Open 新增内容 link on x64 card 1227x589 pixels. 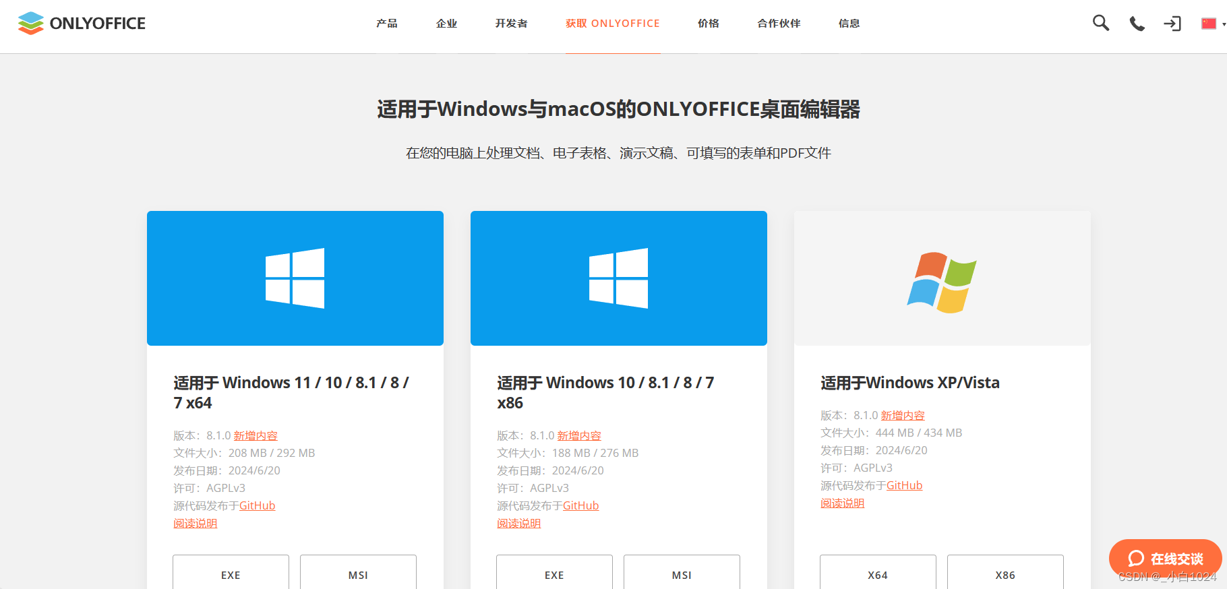pyautogui.click(x=256, y=436)
